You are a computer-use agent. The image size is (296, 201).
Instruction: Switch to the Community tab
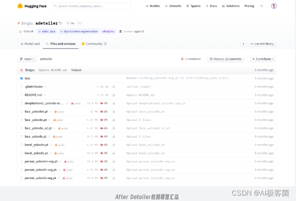94,44
